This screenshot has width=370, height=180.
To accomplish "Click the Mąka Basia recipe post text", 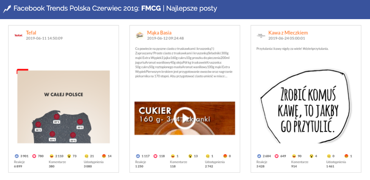I will point(185,62).
